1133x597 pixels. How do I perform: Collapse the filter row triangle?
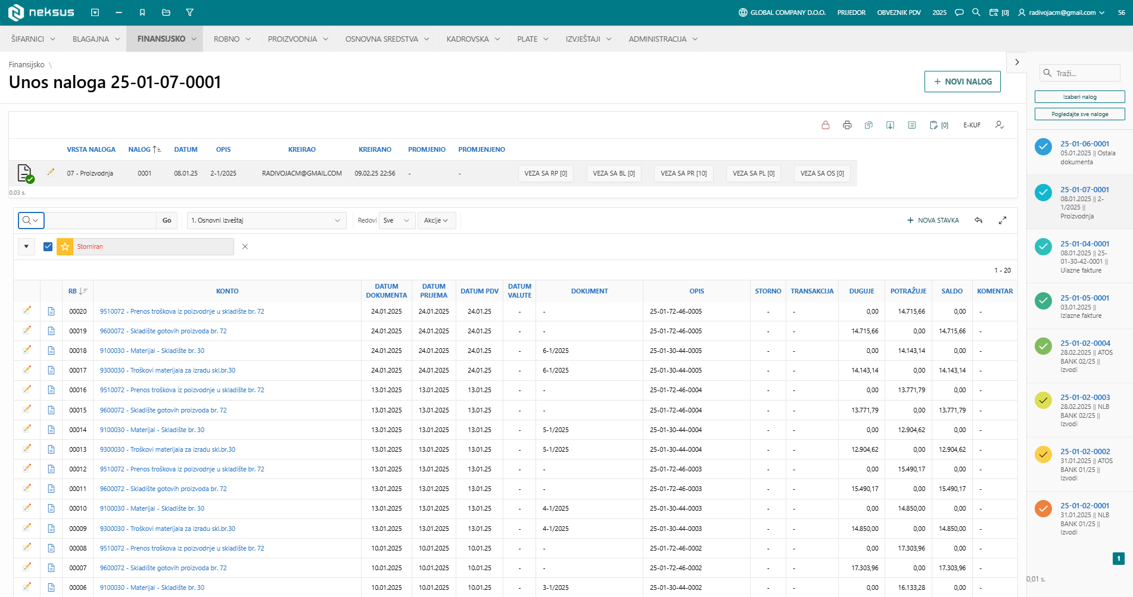(26, 246)
